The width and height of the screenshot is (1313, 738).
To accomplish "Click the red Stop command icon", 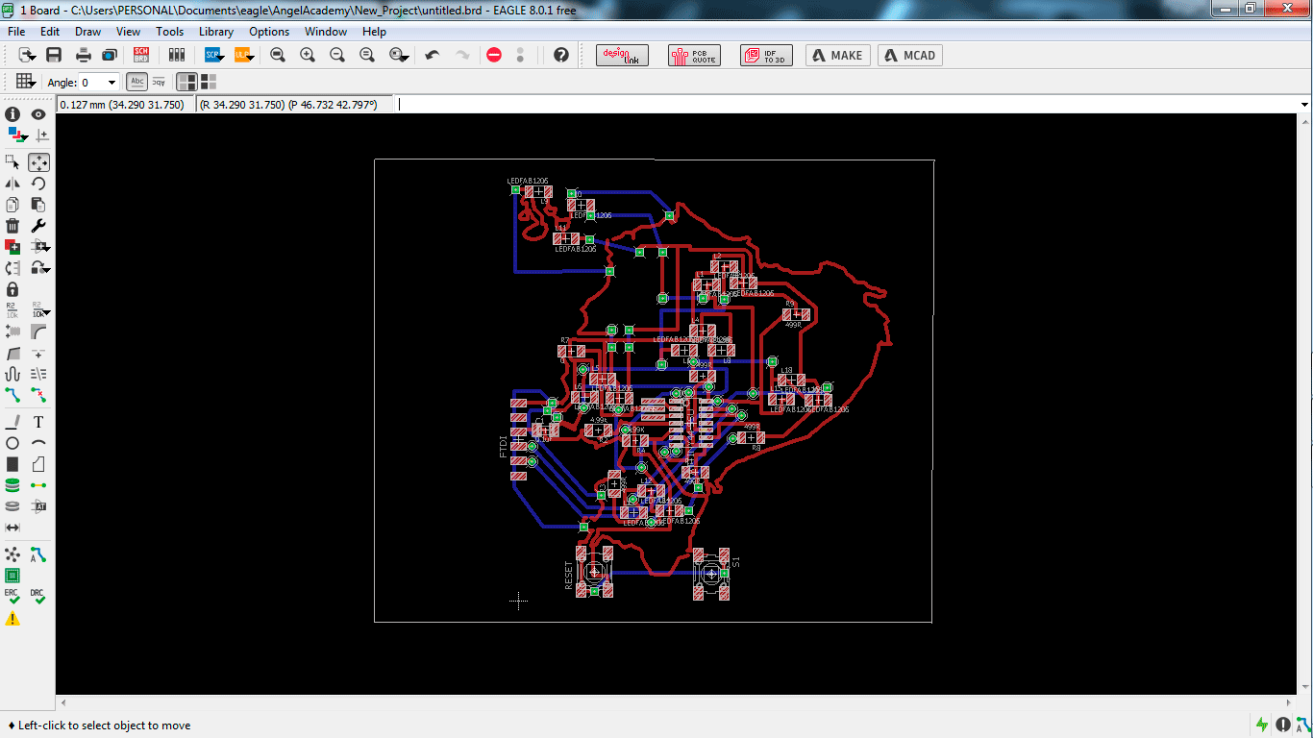I will click(x=494, y=56).
